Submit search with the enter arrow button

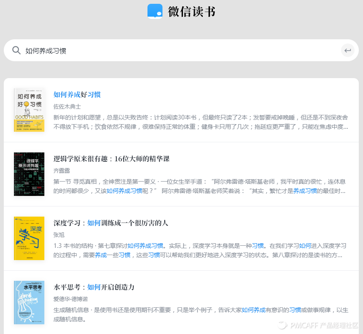[x=347, y=50]
